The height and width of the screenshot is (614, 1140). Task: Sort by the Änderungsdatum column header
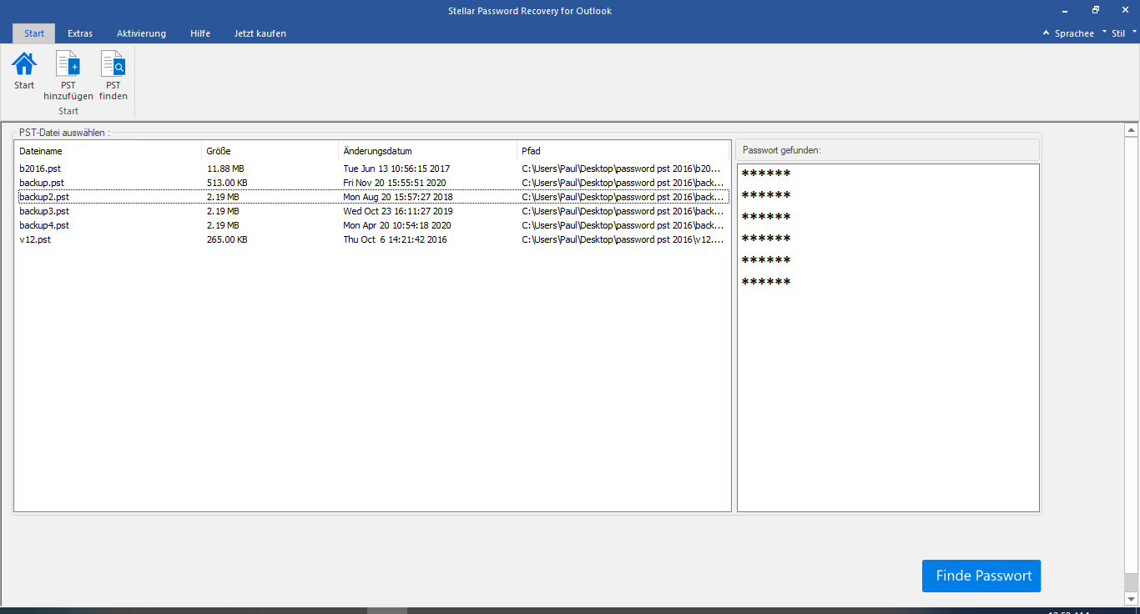428,151
